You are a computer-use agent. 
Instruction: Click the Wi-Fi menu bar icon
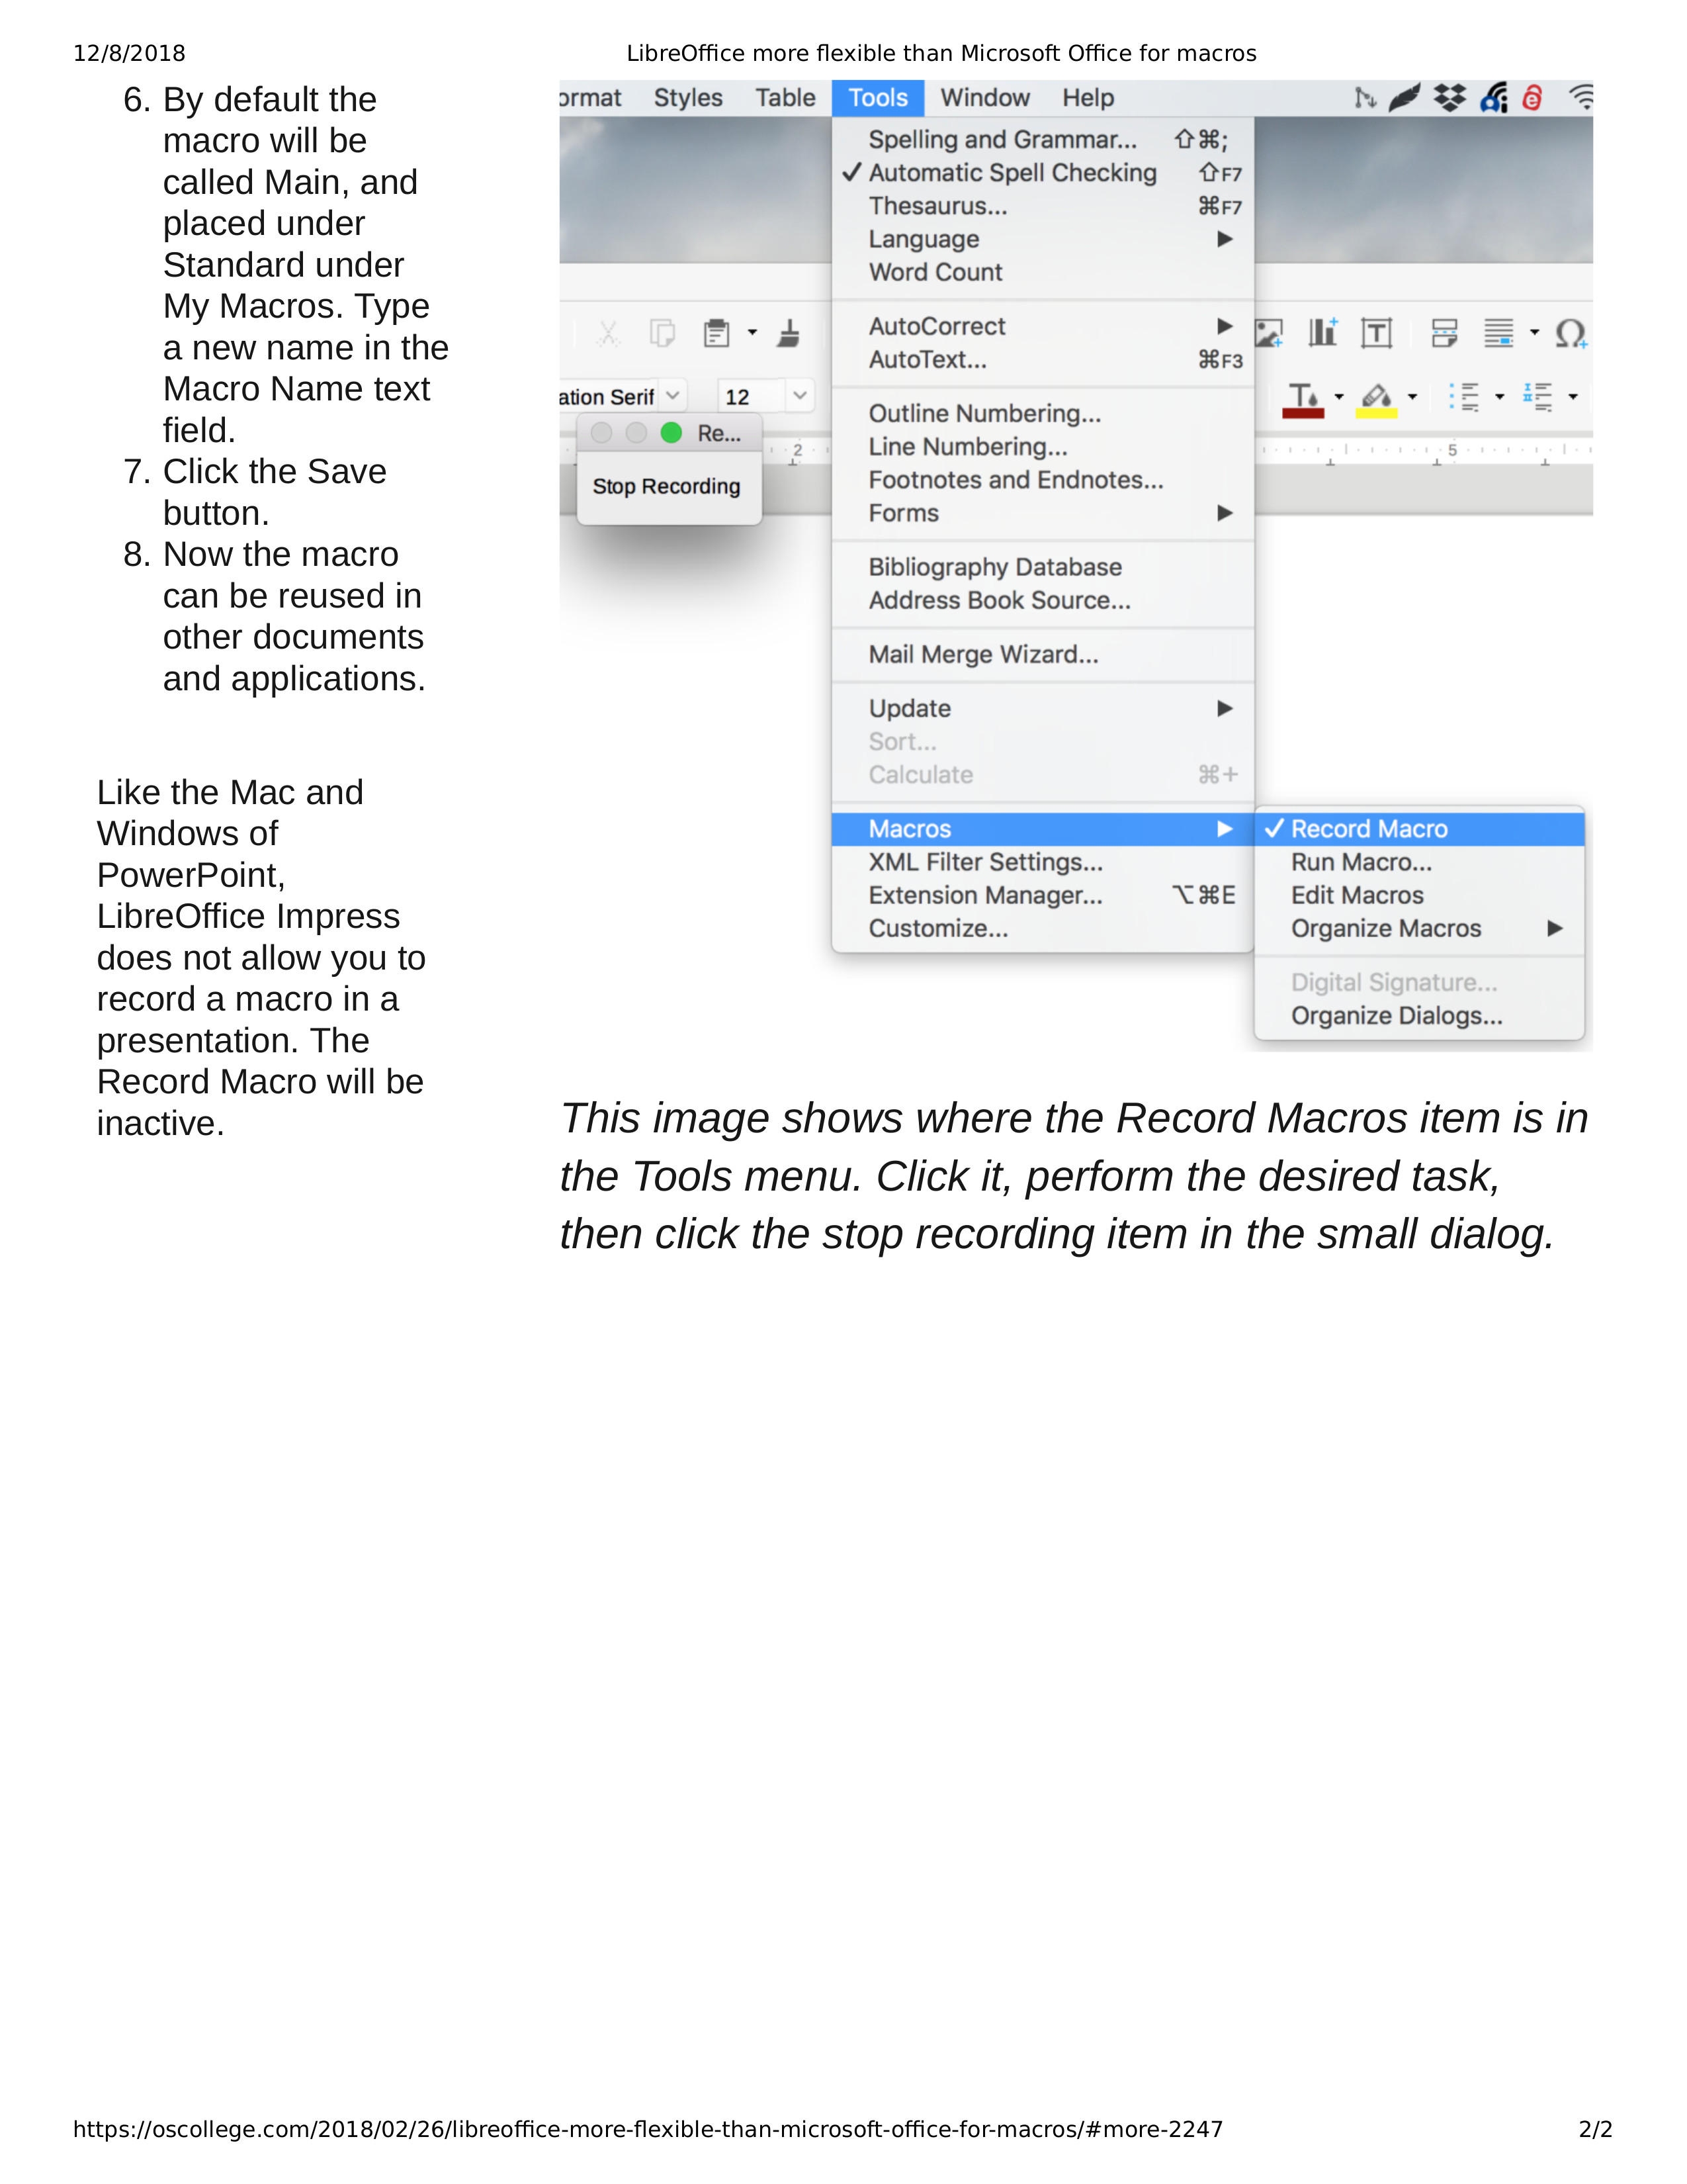coord(1581,97)
